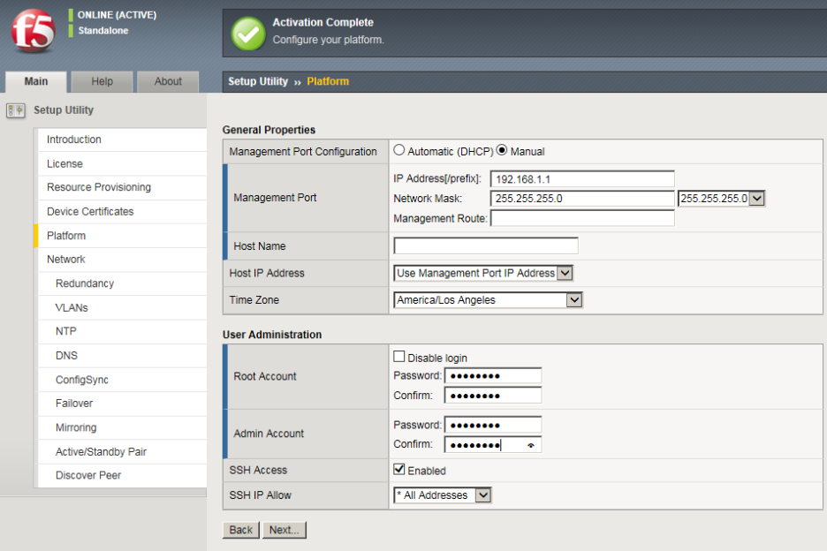Select Manual management port configuration
The image size is (827, 551).
[502, 151]
